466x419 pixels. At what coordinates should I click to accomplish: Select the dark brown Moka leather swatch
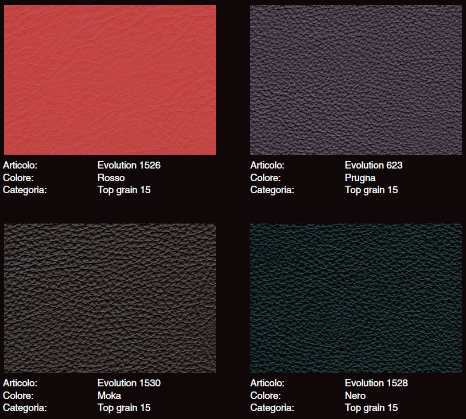110,298
